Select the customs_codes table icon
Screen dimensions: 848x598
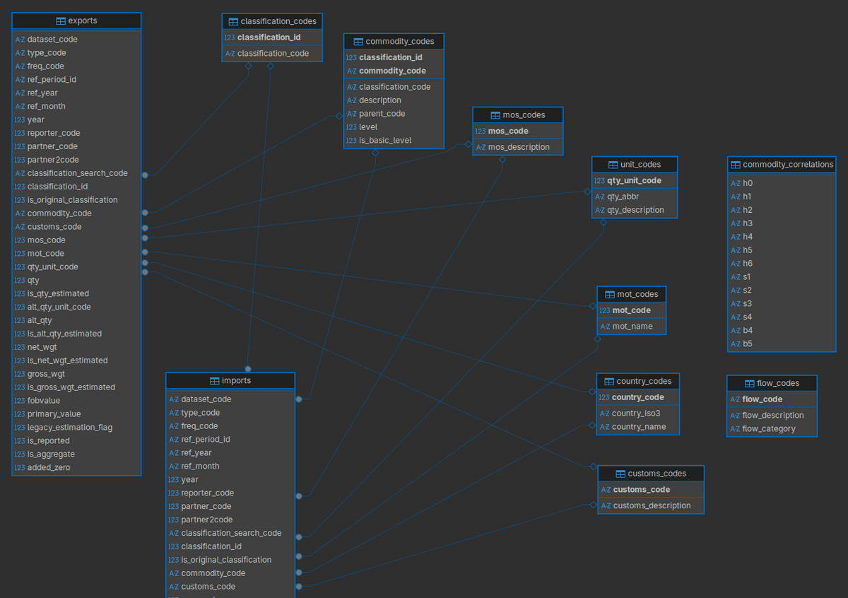pyautogui.click(x=621, y=474)
